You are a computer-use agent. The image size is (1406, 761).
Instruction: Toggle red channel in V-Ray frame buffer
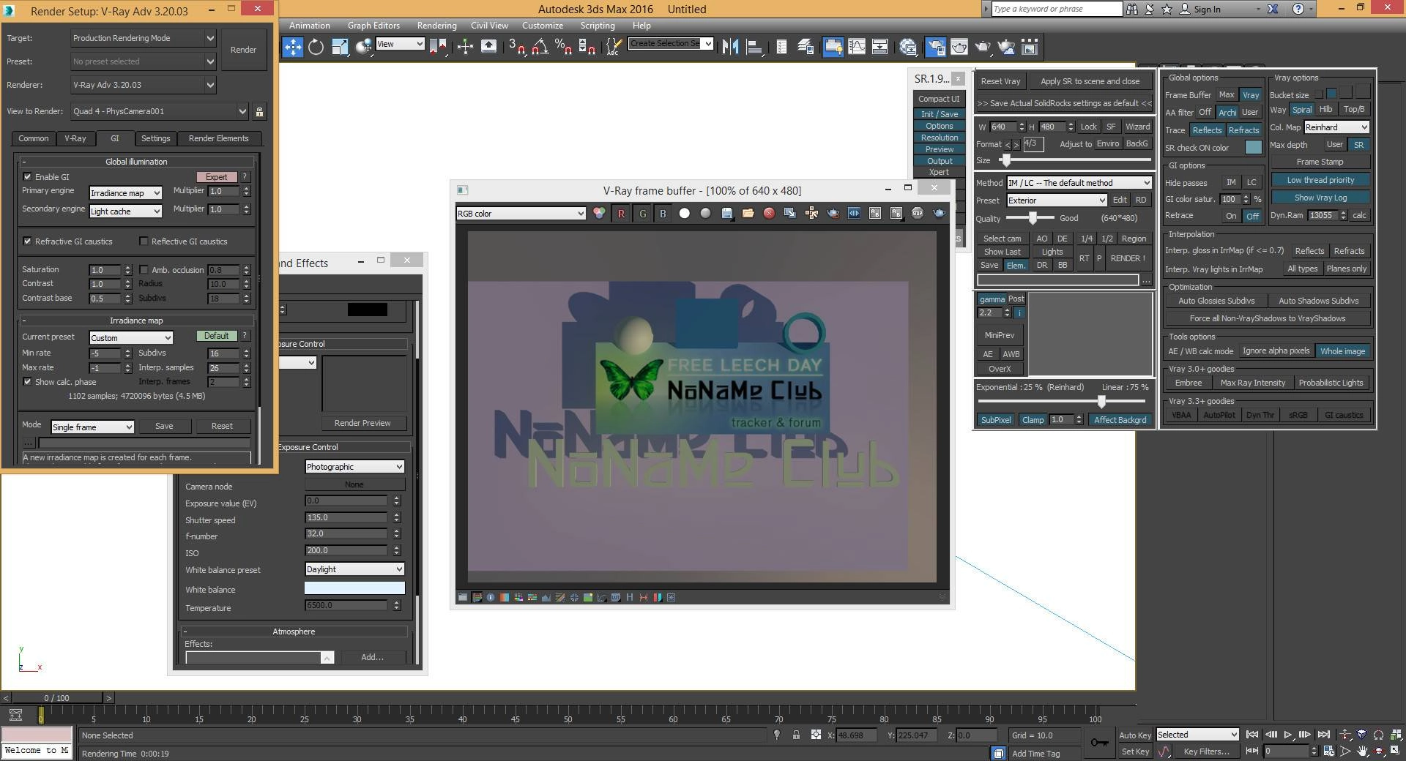point(621,213)
